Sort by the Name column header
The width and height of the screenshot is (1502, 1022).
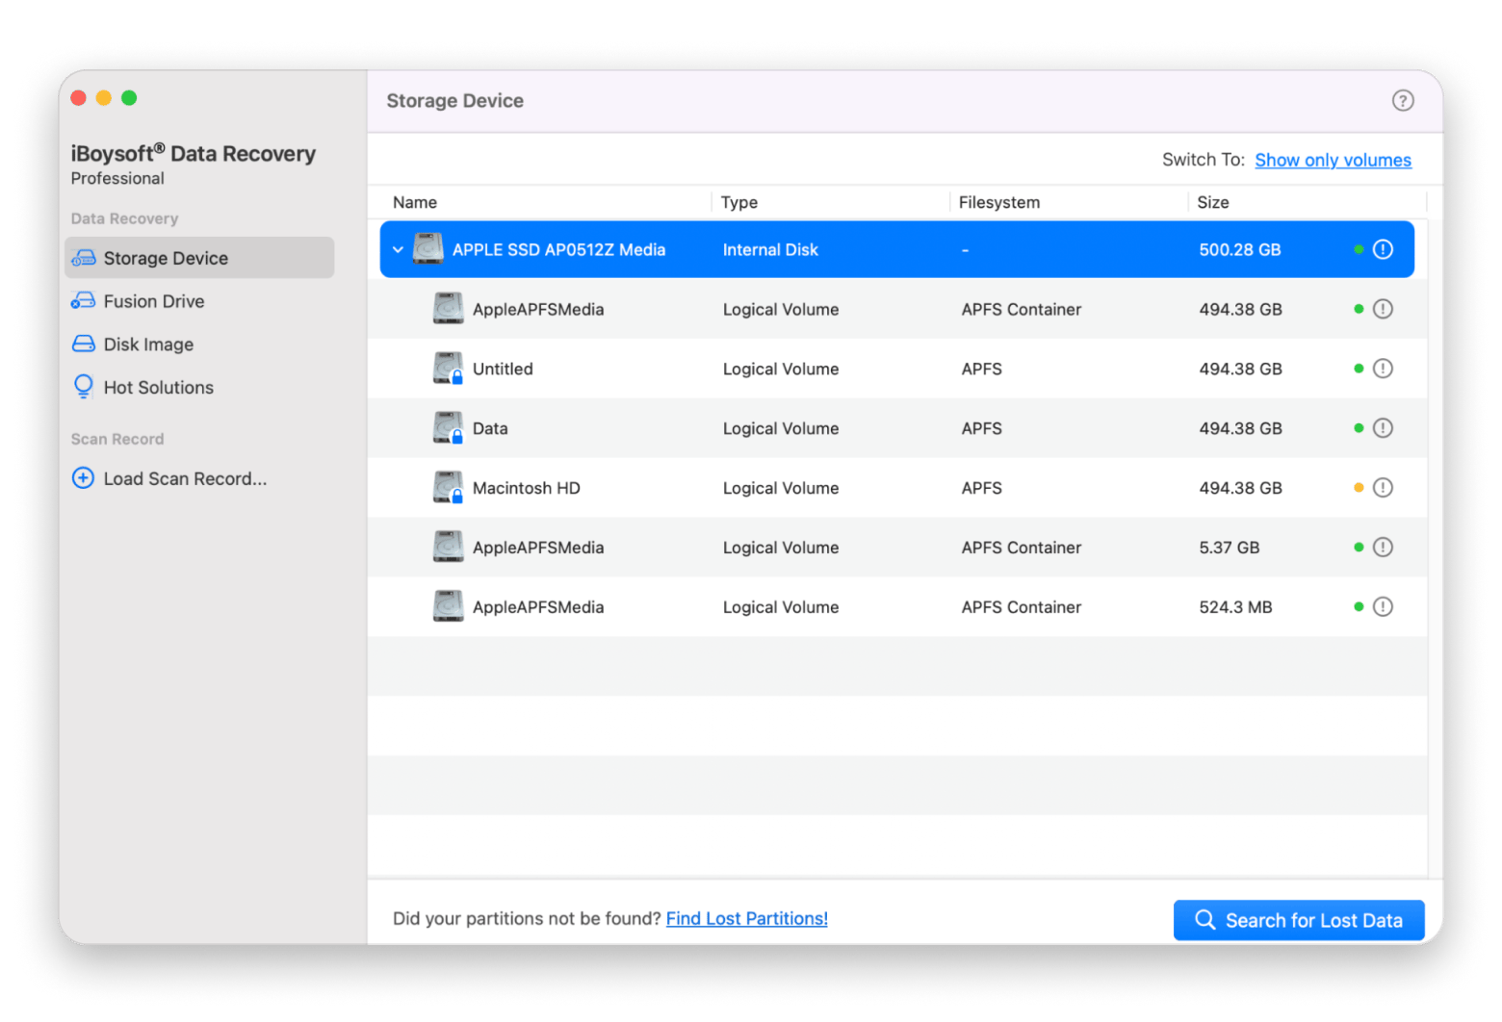(x=415, y=202)
